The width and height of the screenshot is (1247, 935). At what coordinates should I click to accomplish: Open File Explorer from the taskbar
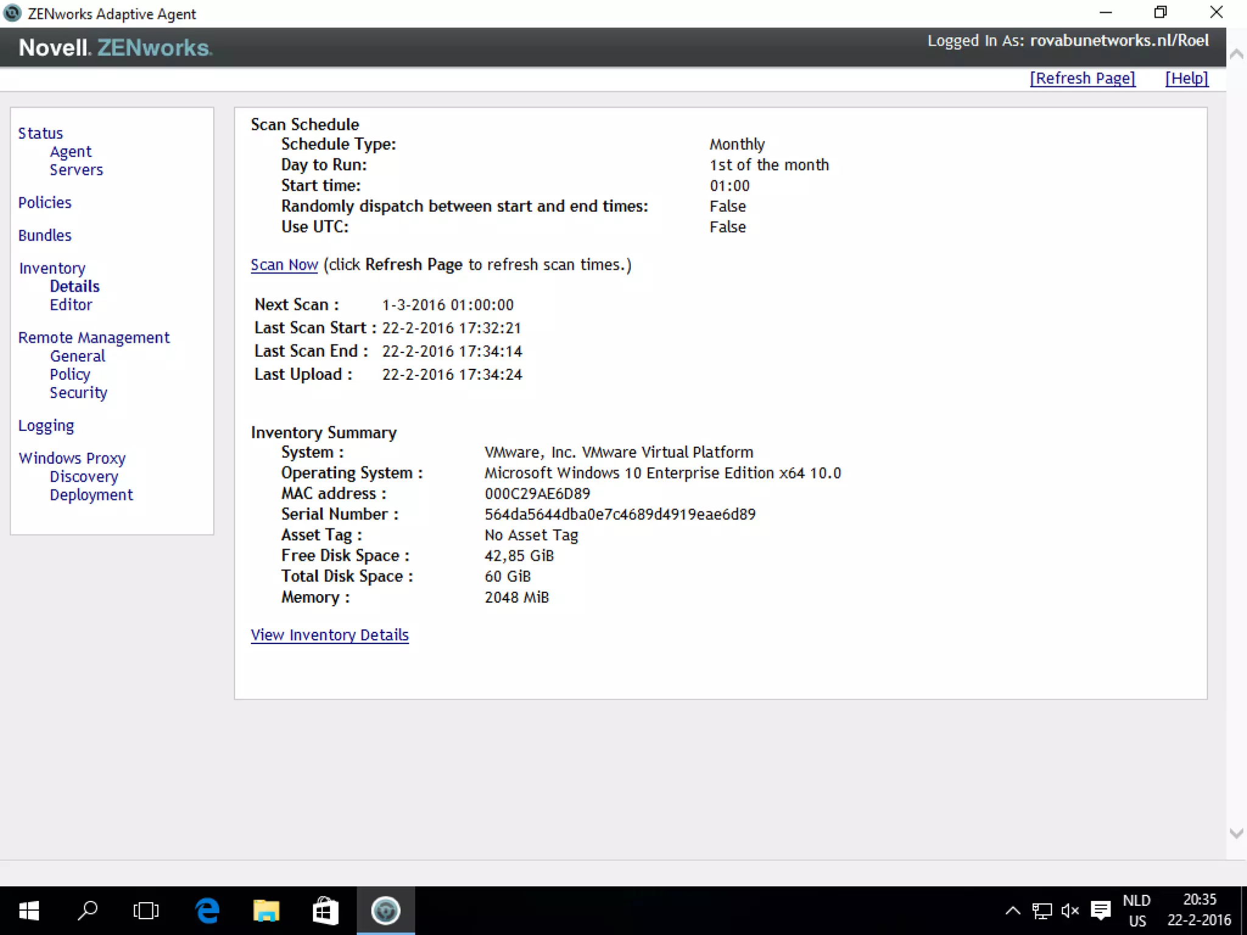coord(266,911)
